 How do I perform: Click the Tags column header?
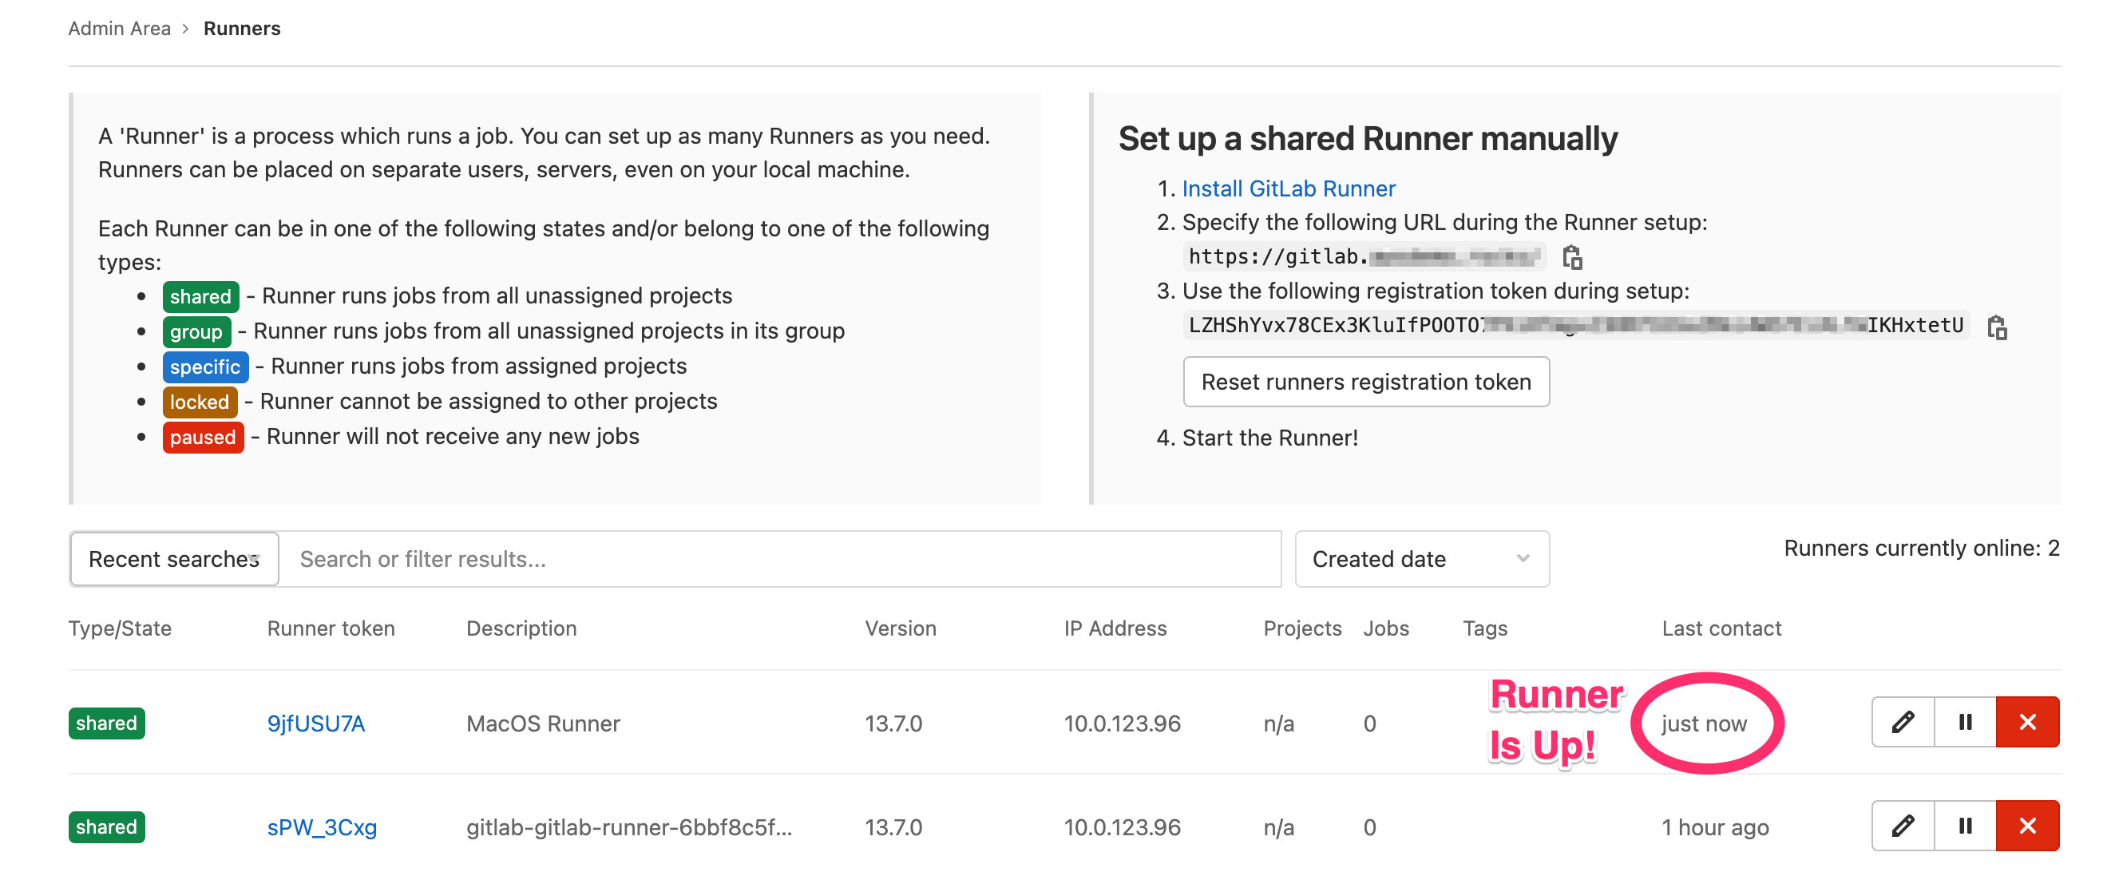(1485, 628)
